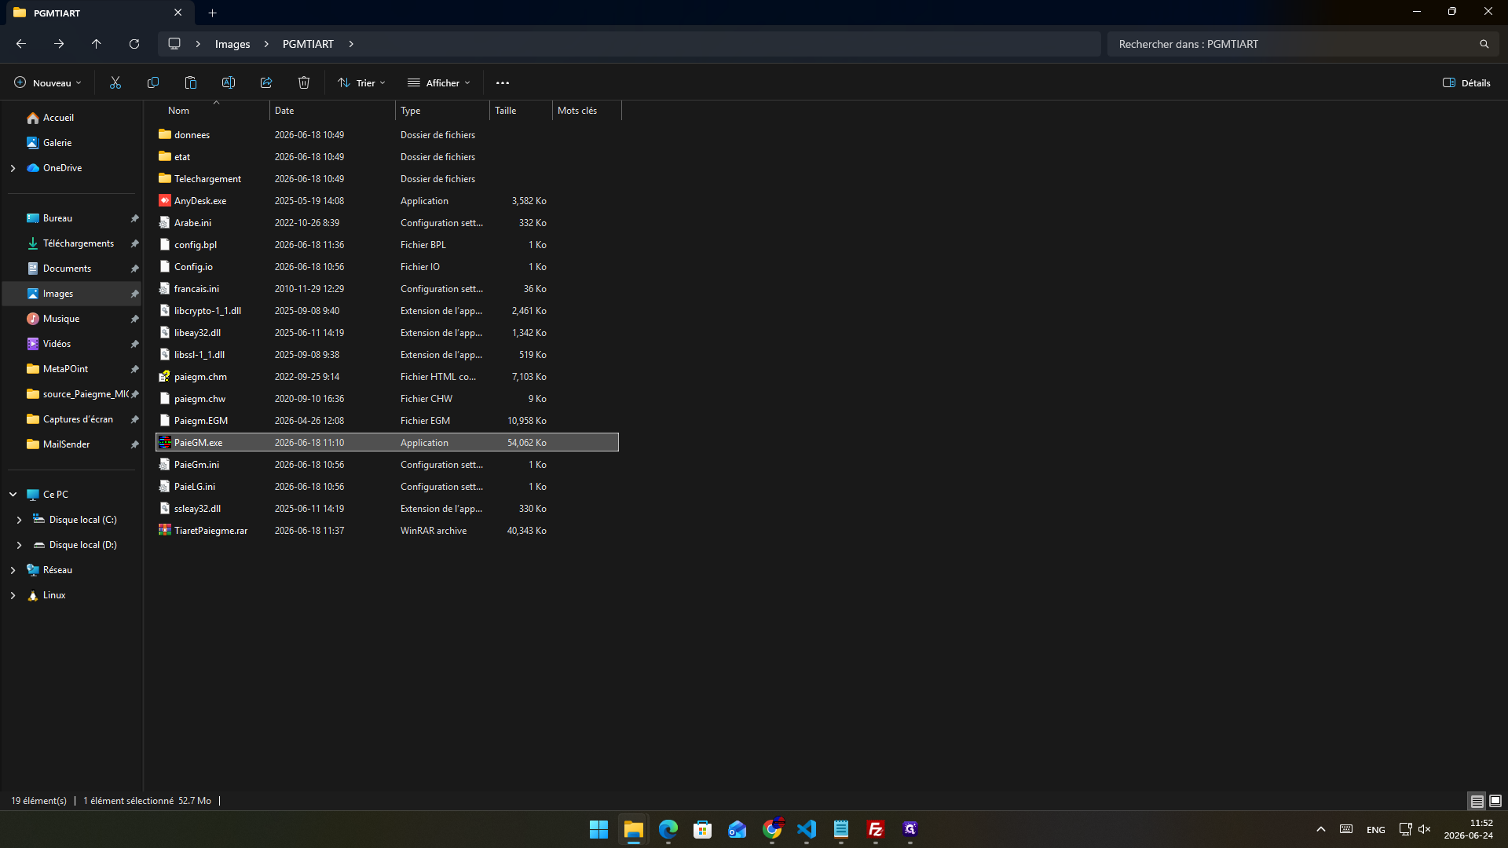Refresh the folder view

click(x=134, y=44)
